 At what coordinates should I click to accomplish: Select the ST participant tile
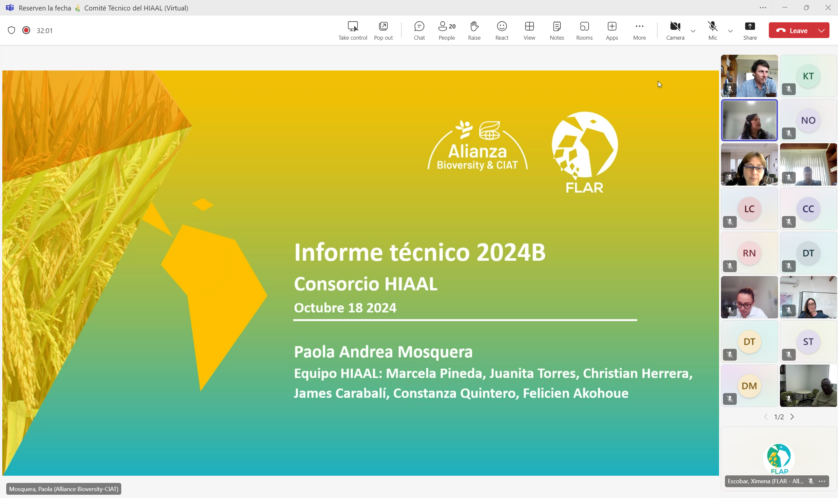pos(808,342)
